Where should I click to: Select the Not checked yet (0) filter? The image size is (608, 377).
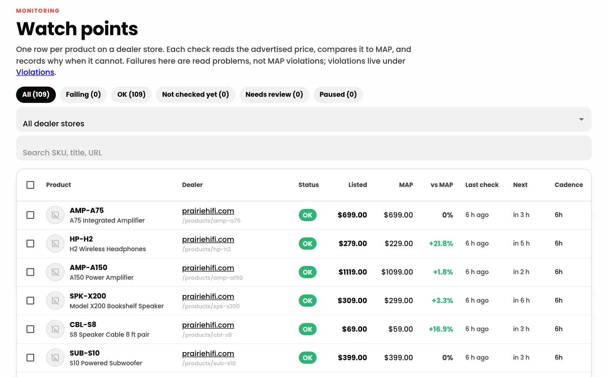click(195, 94)
